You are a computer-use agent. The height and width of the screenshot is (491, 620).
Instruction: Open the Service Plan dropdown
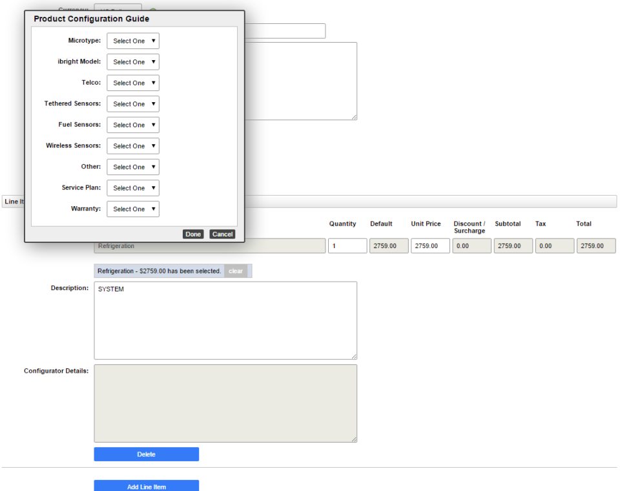(132, 187)
